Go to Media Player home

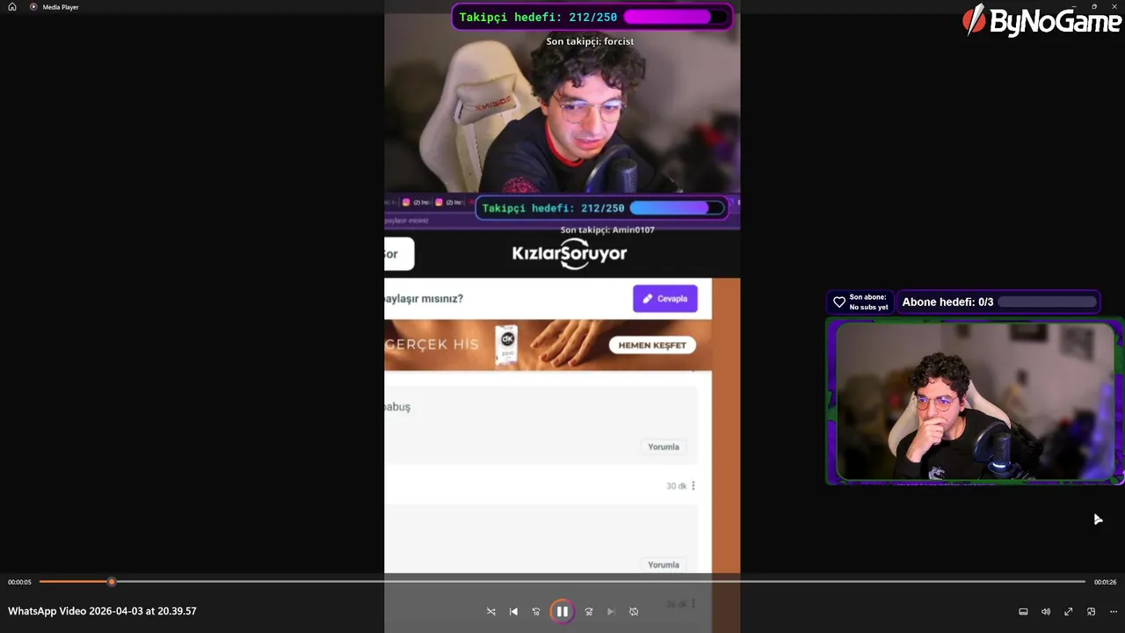(x=12, y=7)
